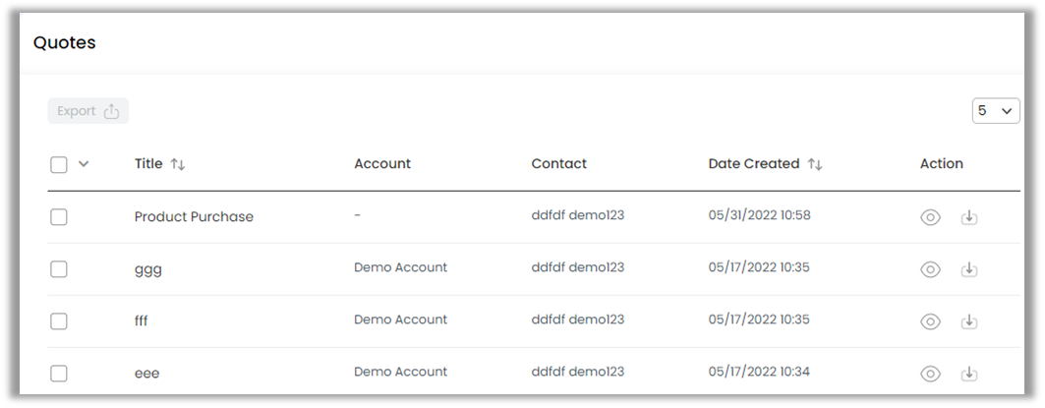
Task: Open the rows-per-page dropdown showing 5
Action: [995, 111]
